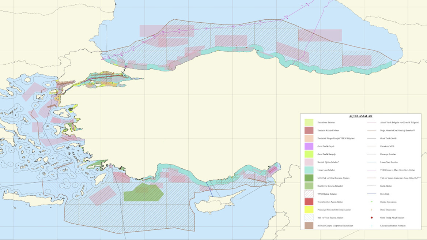Click the hatched TPAO Ruhsat Sahaları swatch
The image size is (427, 240).
pyautogui.click(x=309, y=194)
